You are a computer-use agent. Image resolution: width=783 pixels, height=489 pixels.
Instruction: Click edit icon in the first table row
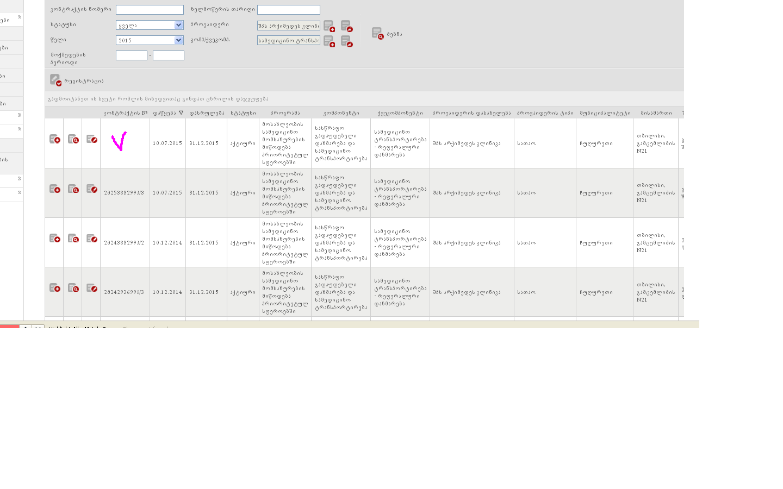pos(92,140)
